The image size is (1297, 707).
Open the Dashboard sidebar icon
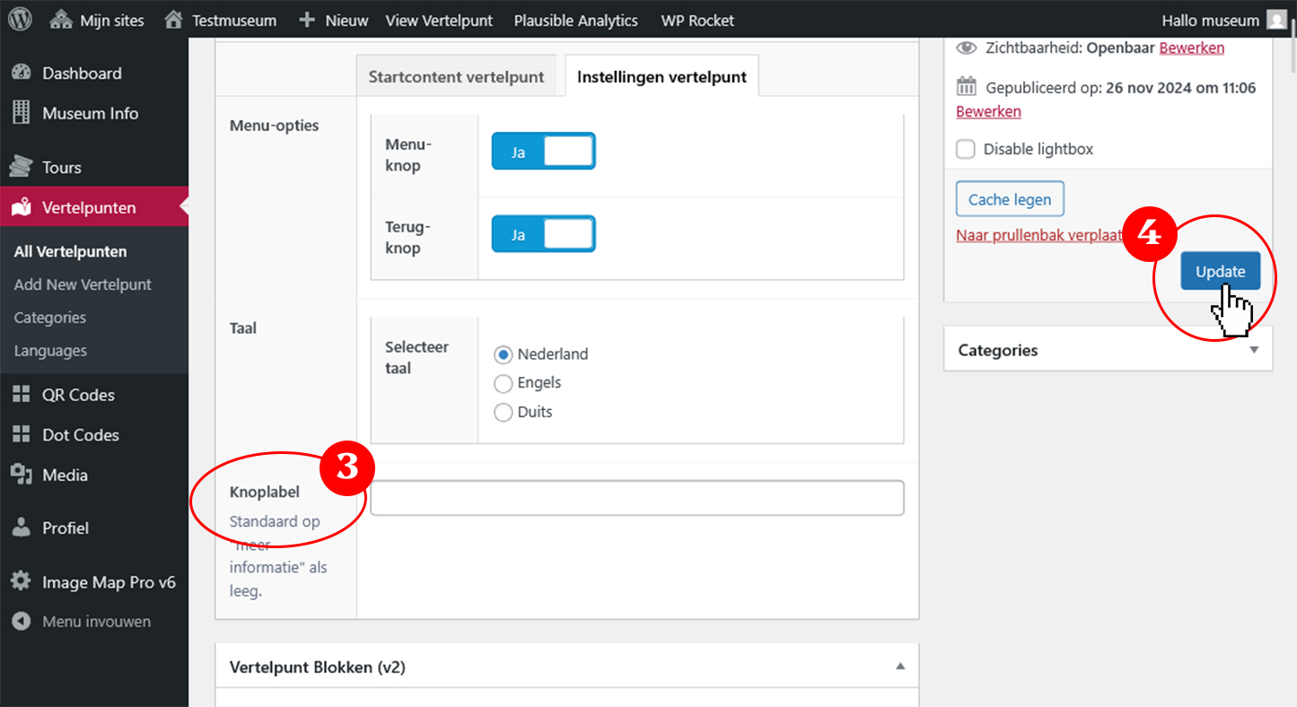22,74
